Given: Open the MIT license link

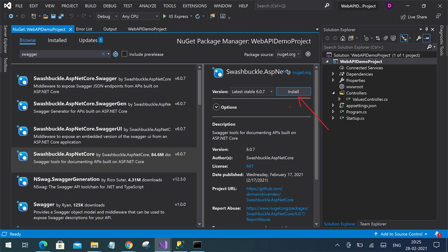Looking at the screenshot, I should tap(250, 166).
